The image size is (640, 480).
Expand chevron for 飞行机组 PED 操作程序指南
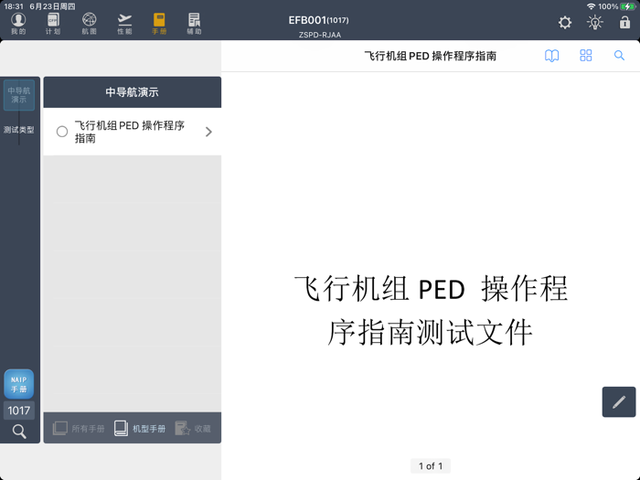(208, 132)
